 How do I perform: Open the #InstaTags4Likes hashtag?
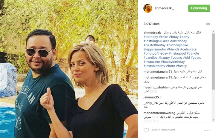(156, 41)
